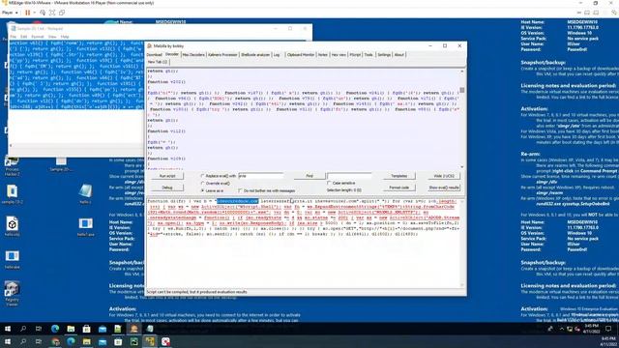Viewport: 619px width, 348px height.
Task: Focus the Find text input field
Action: click(x=349, y=176)
